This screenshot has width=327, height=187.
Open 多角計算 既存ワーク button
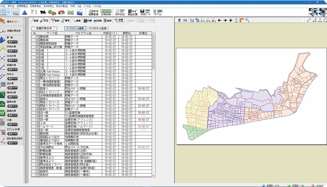pos(12,51)
